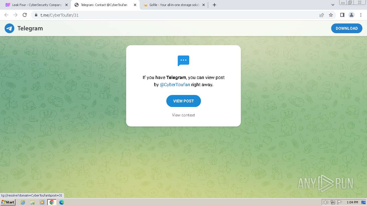Share this page via share icon
This screenshot has height=206, width=367.
point(322,15)
